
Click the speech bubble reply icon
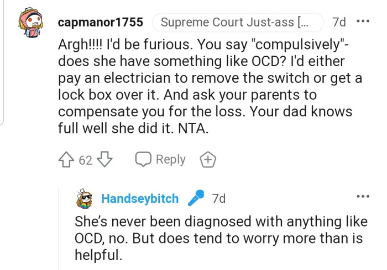pos(143,160)
